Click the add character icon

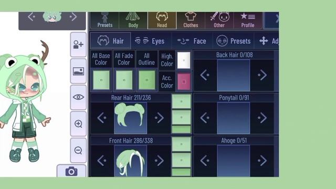(78, 45)
